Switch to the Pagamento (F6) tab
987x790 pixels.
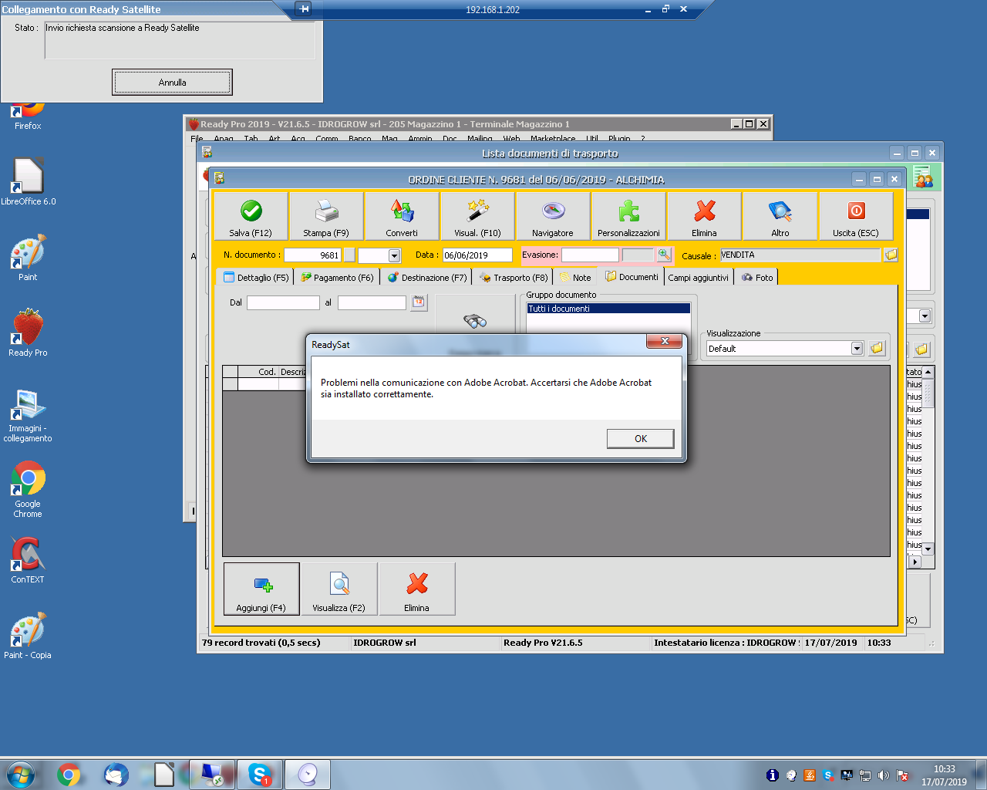tap(337, 278)
